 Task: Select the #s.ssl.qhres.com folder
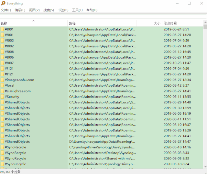coord(102,91)
